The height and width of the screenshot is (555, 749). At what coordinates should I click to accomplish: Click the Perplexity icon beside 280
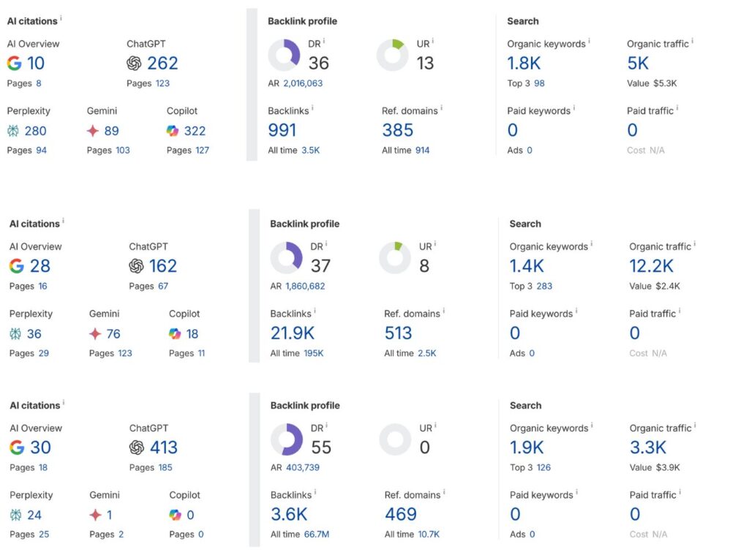point(14,131)
